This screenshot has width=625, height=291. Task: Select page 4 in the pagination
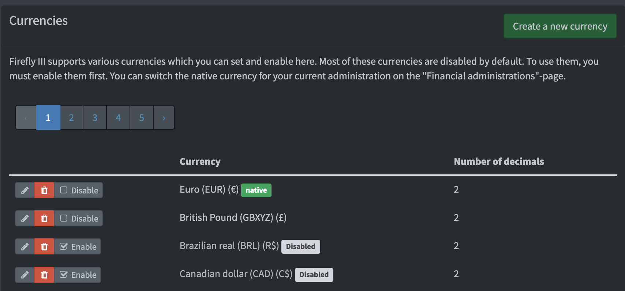118,117
